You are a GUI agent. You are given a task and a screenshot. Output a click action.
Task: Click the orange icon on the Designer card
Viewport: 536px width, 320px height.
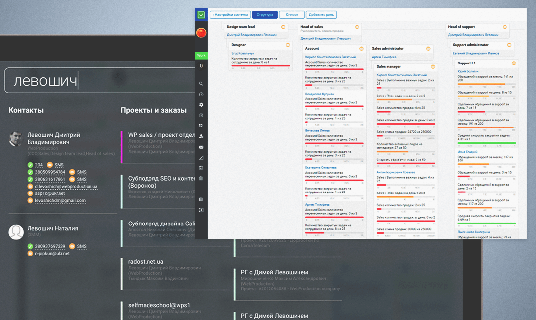point(288,45)
